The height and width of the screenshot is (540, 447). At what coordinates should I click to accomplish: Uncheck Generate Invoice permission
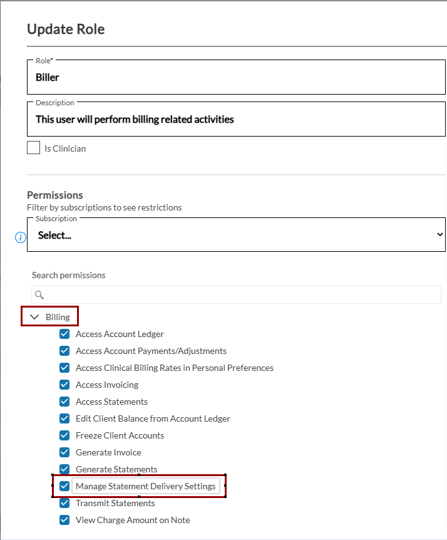(64, 452)
